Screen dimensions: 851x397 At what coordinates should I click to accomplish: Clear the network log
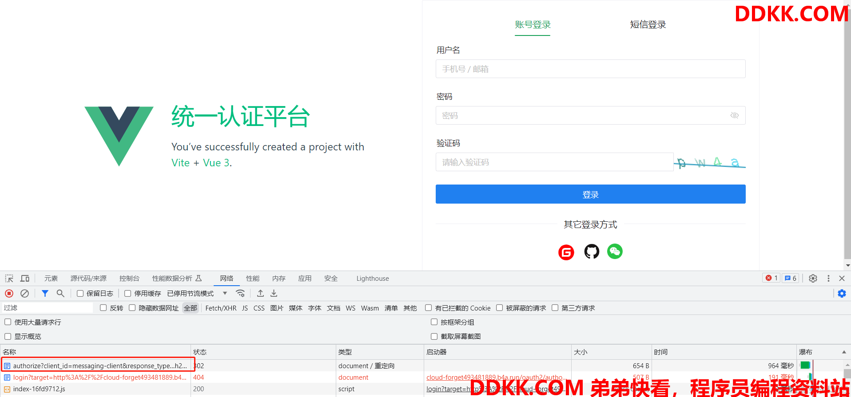25,293
